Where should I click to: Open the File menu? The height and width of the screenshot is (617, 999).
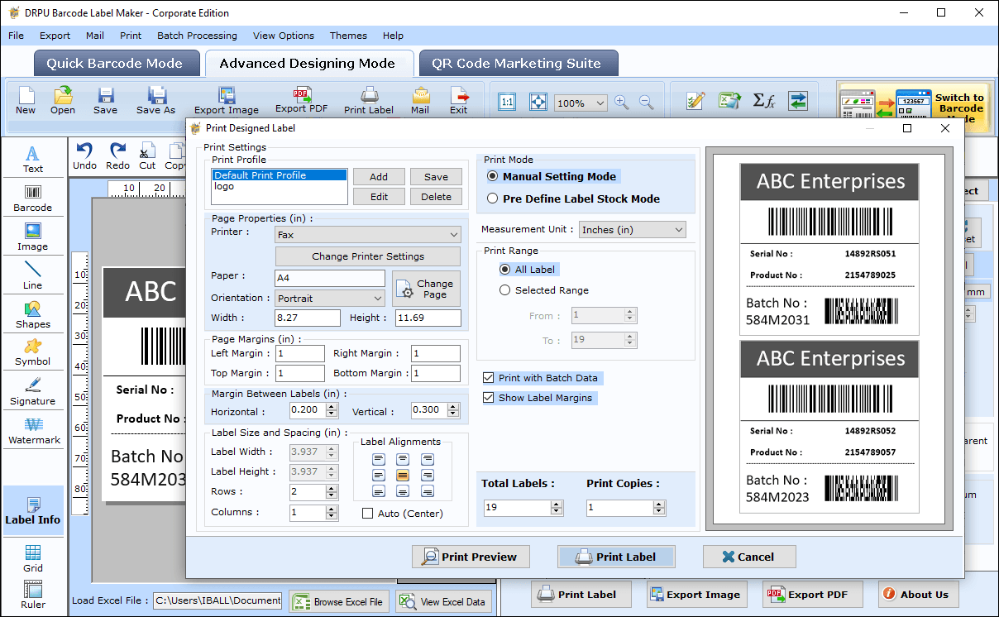tap(17, 36)
